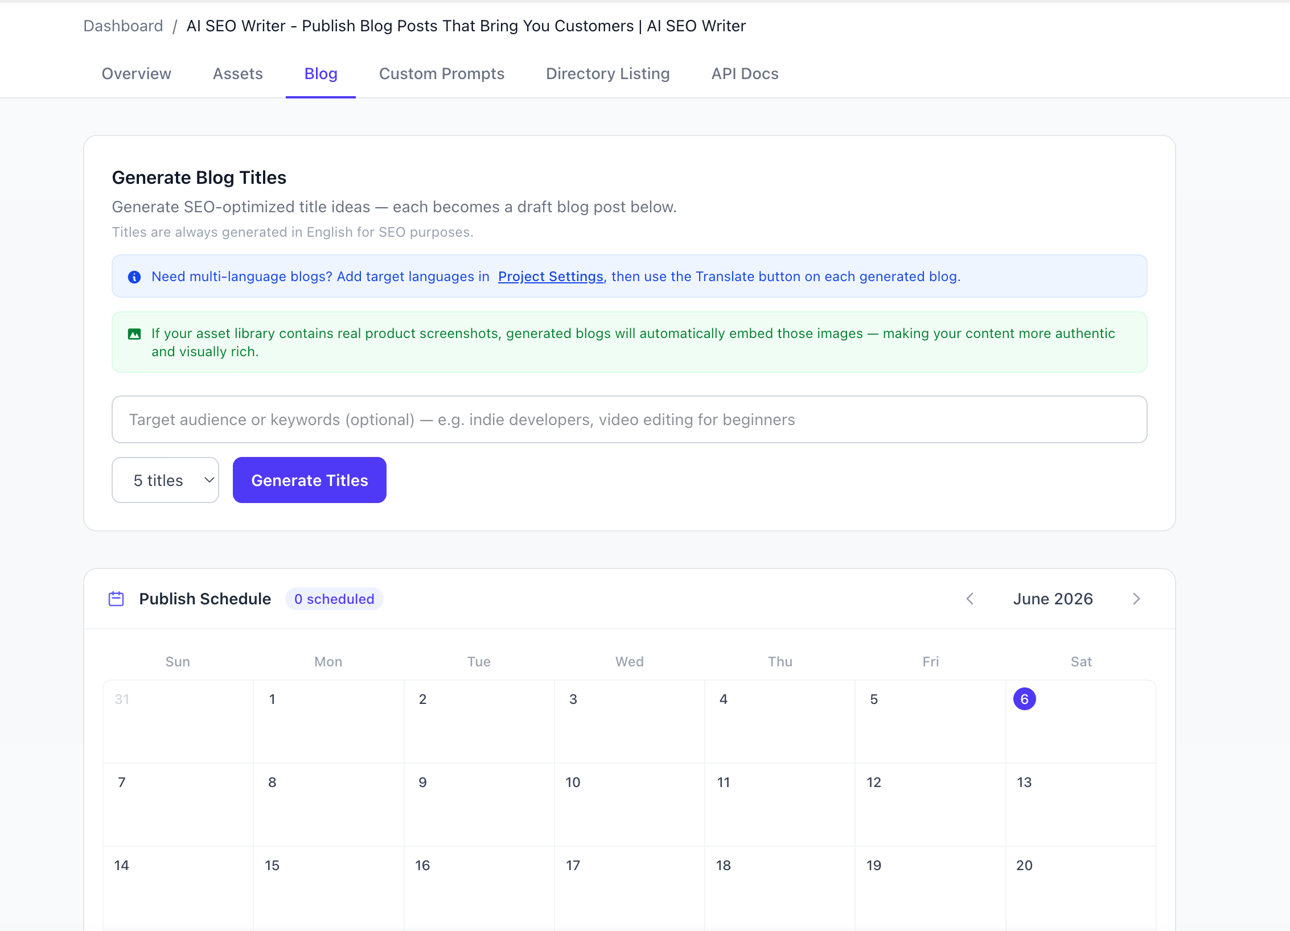Select June 15 on publish schedule
1290x931 pixels.
point(328,888)
